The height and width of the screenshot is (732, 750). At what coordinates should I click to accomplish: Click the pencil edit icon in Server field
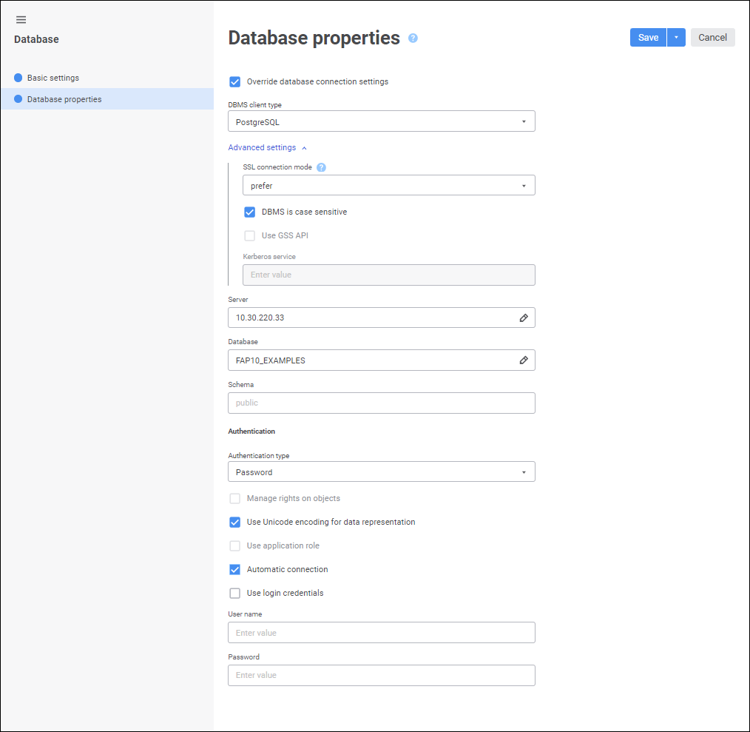[524, 318]
